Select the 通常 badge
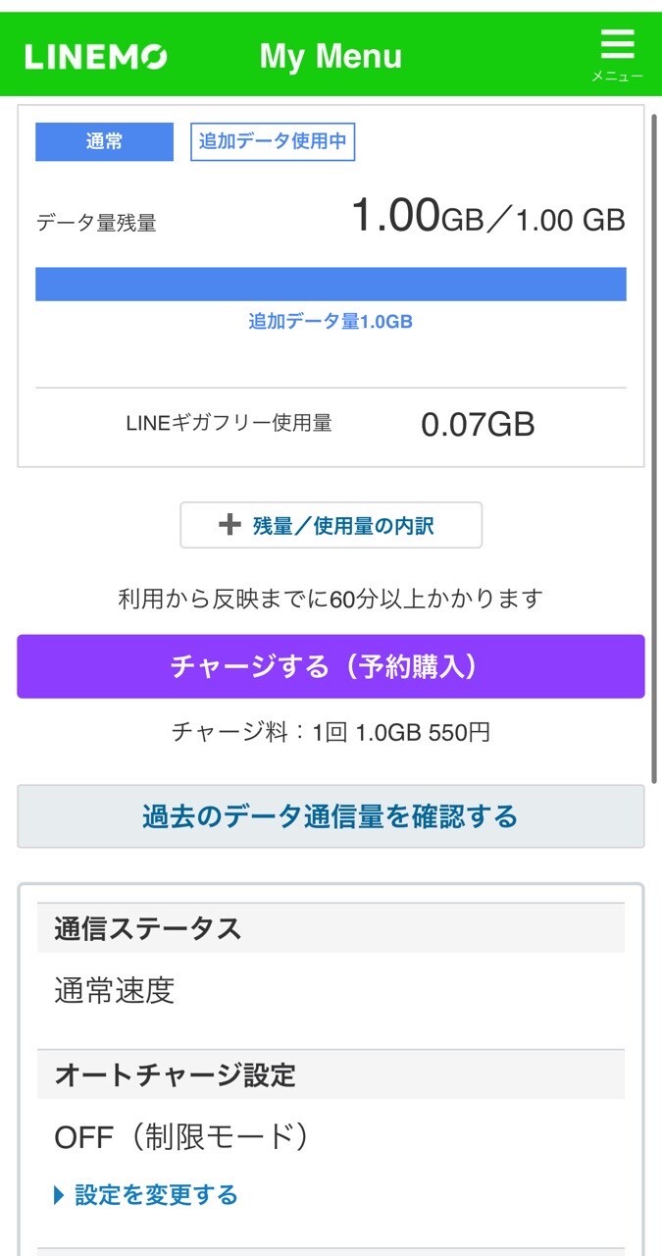The height and width of the screenshot is (1256, 662). pyautogui.click(x=104, y=141)
